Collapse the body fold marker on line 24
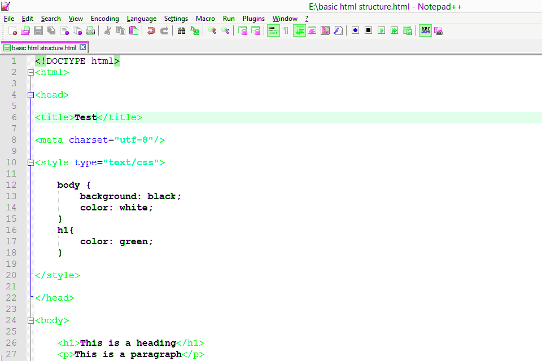Image resolution: width=542 pixels, height=361 pixels. [30, 320]
